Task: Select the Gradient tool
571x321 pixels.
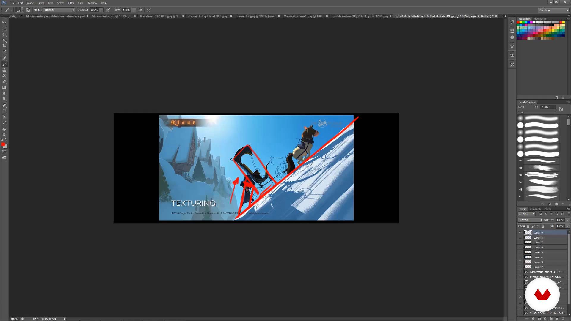Action: tap(4, 87)
